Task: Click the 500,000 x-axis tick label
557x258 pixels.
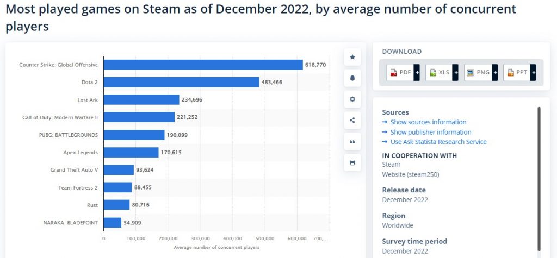Action: click(x=265, y=238)
